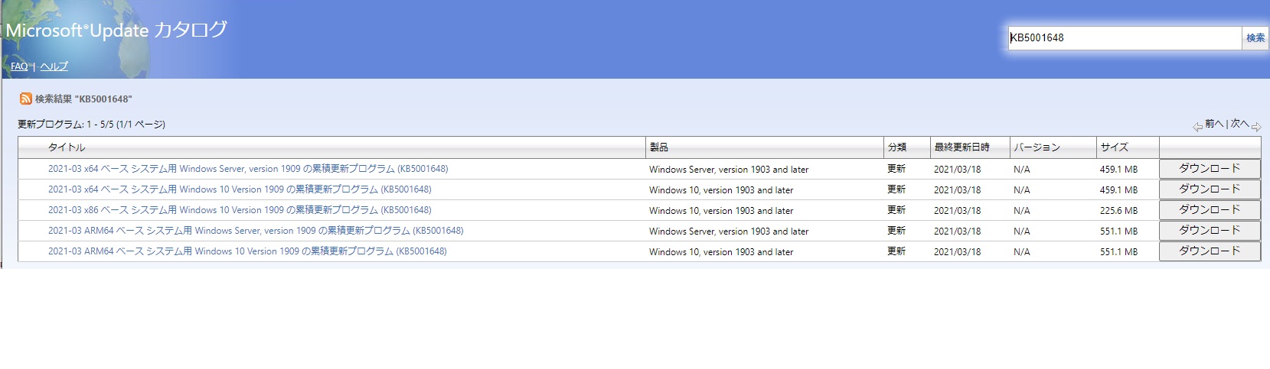The width and height of the screenshot is (1270, 369).
Task: Focus the KB5001648 search input field
Action: point(1124,37)
